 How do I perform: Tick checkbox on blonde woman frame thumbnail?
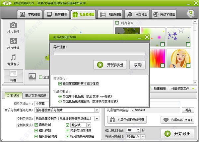tap(188, 66)
